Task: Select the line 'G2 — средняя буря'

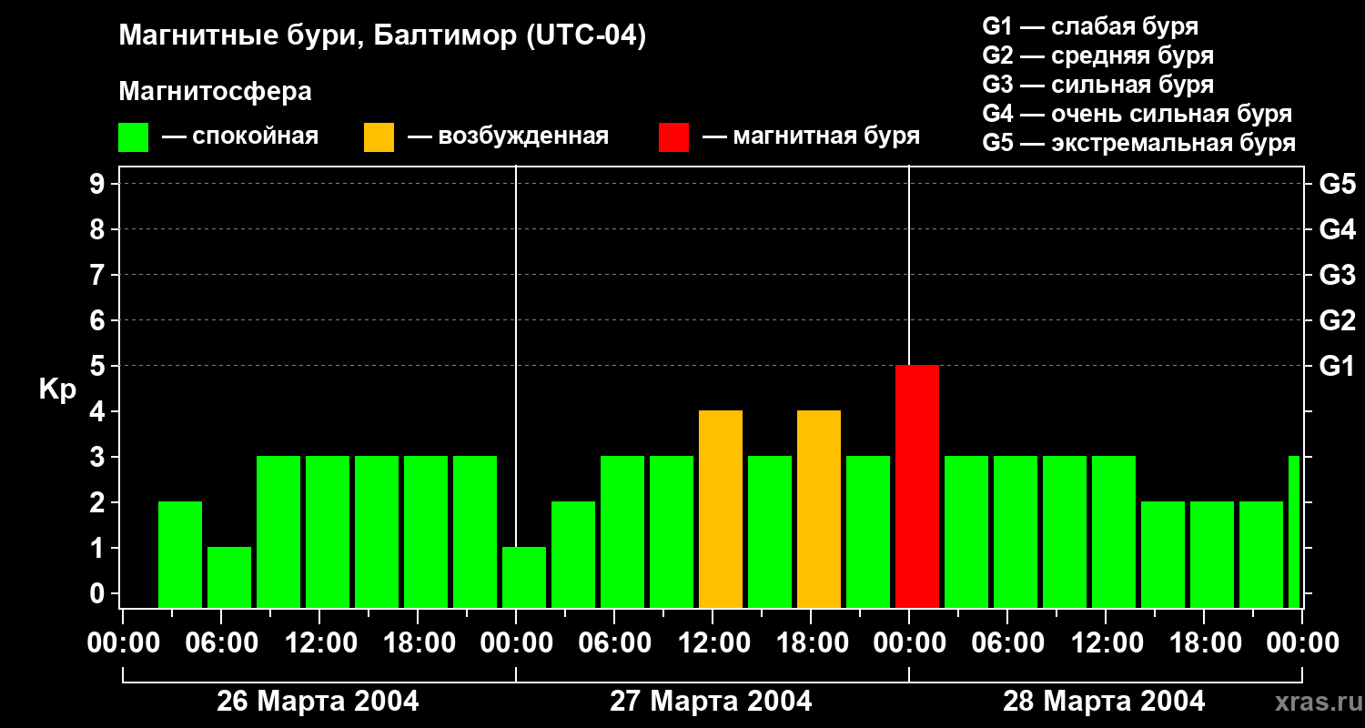Action: pos(1097,56)
